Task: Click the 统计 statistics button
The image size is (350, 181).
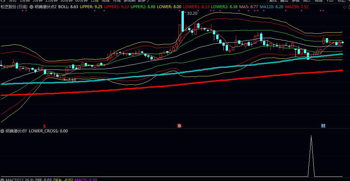Action: click(x=307, y=1)
